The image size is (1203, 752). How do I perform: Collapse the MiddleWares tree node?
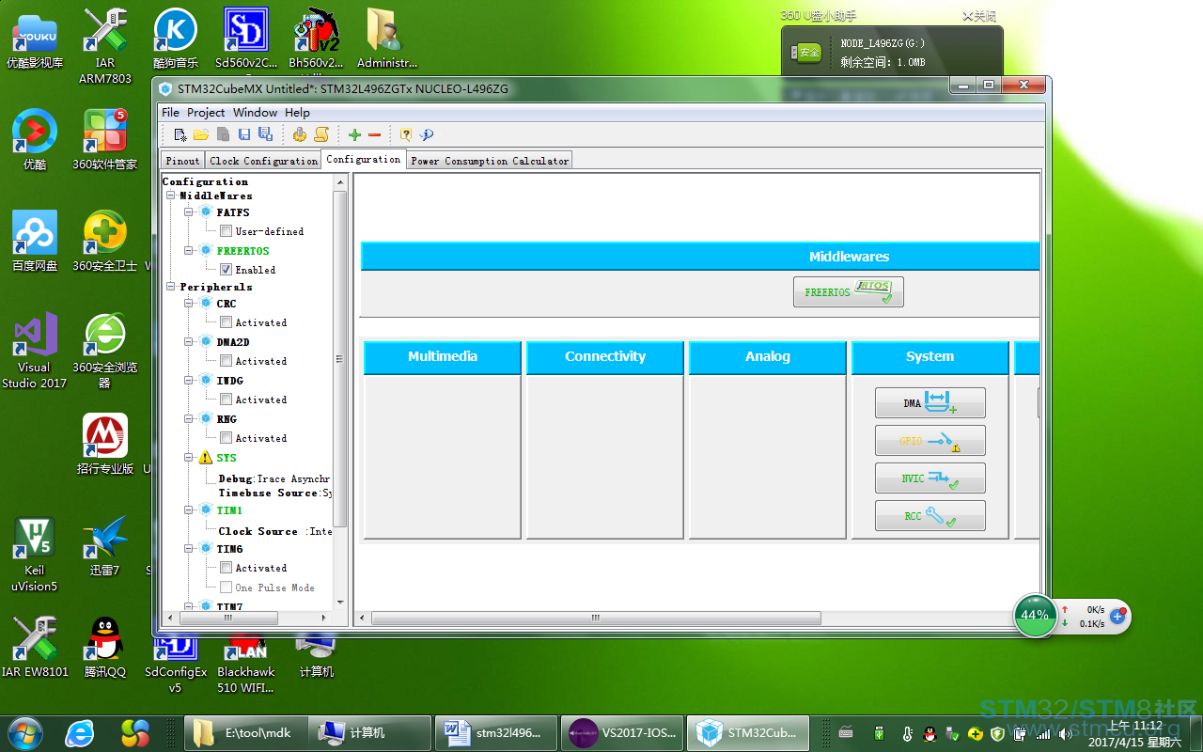tap(171, 196)
